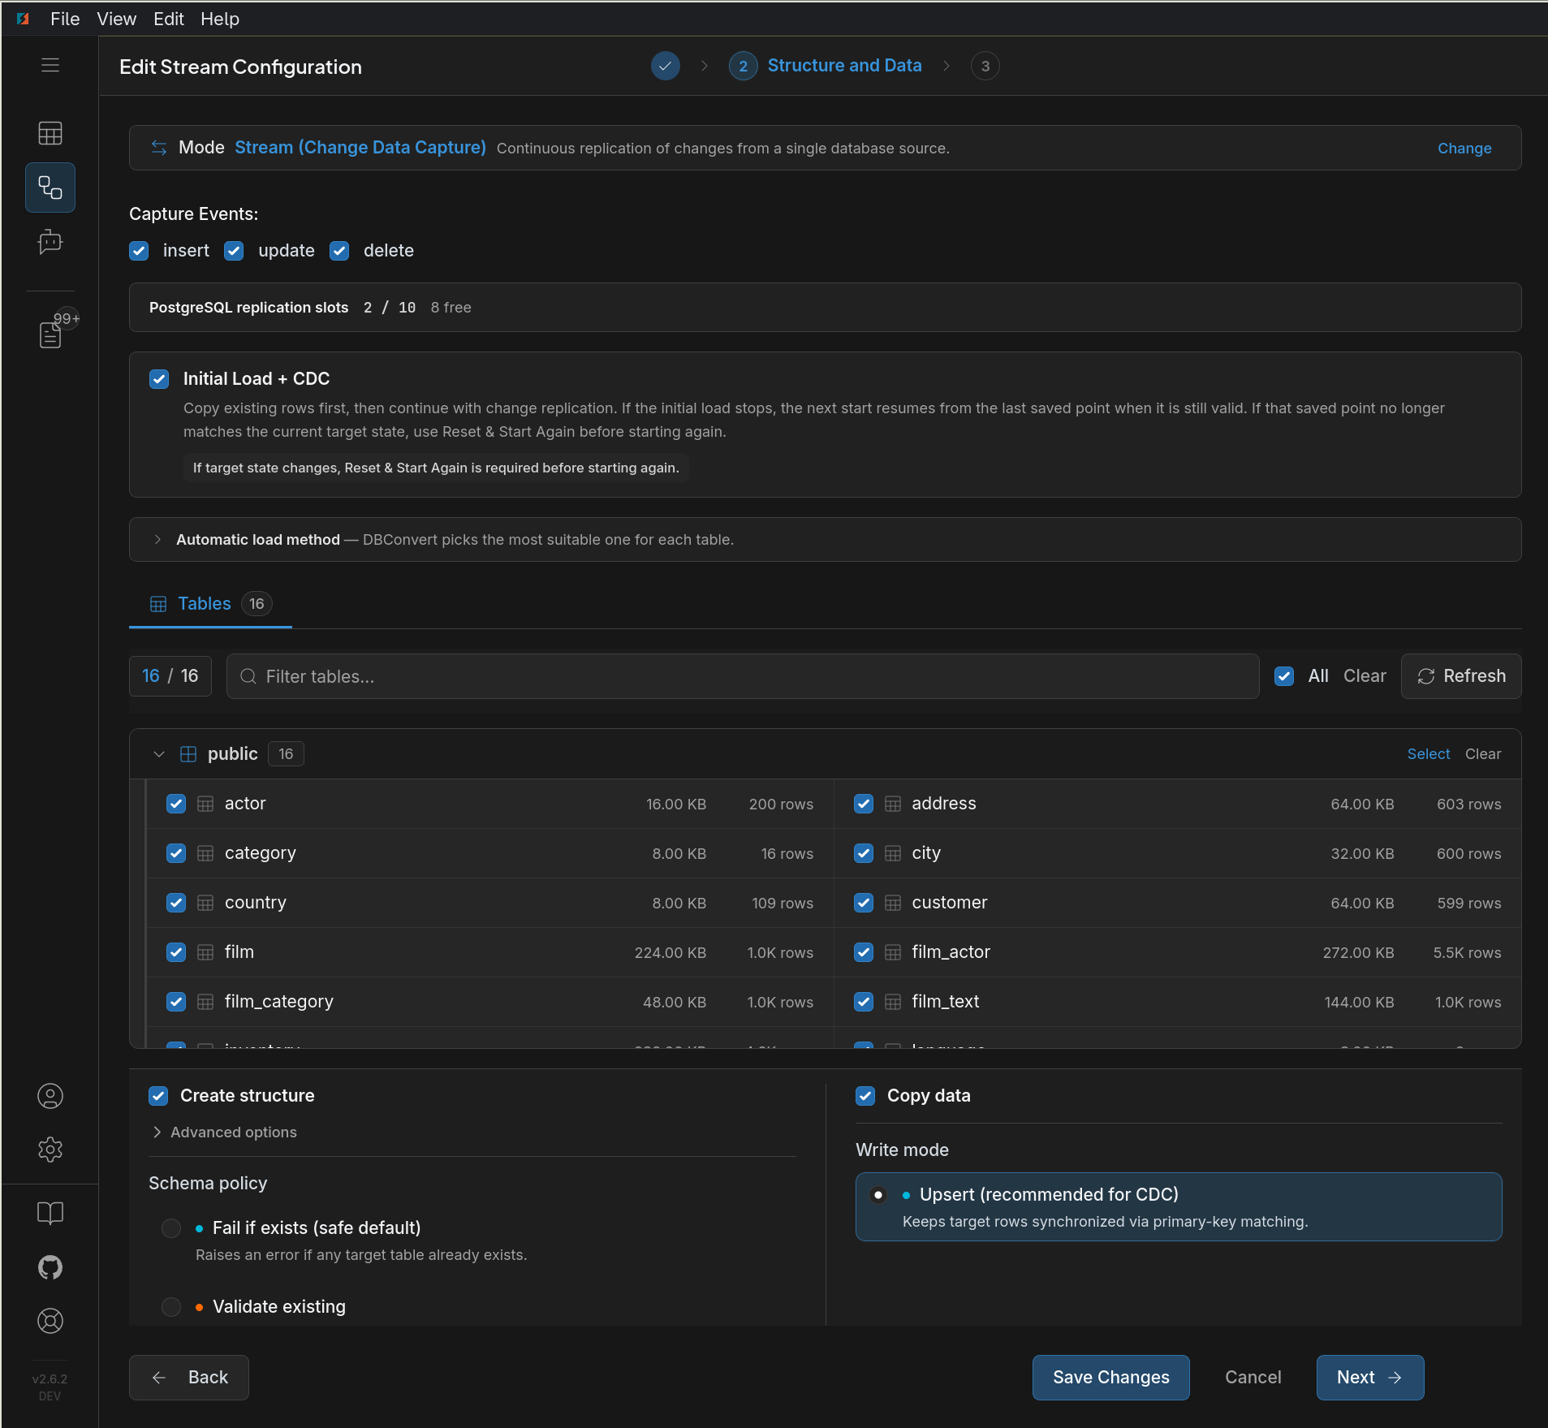Uncheck the actor table checkbox
The image size is (1548, 1428).
click(x=176, y=804)
